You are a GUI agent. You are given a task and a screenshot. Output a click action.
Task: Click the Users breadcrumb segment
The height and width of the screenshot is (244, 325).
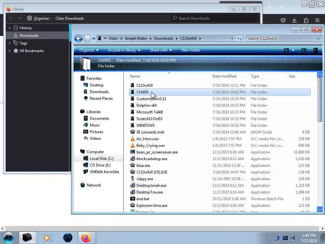pyautogui.click(x=113, y=38)
